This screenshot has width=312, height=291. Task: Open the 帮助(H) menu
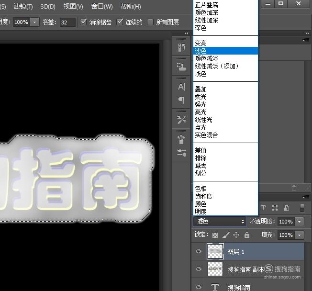(x=131, y=7)
